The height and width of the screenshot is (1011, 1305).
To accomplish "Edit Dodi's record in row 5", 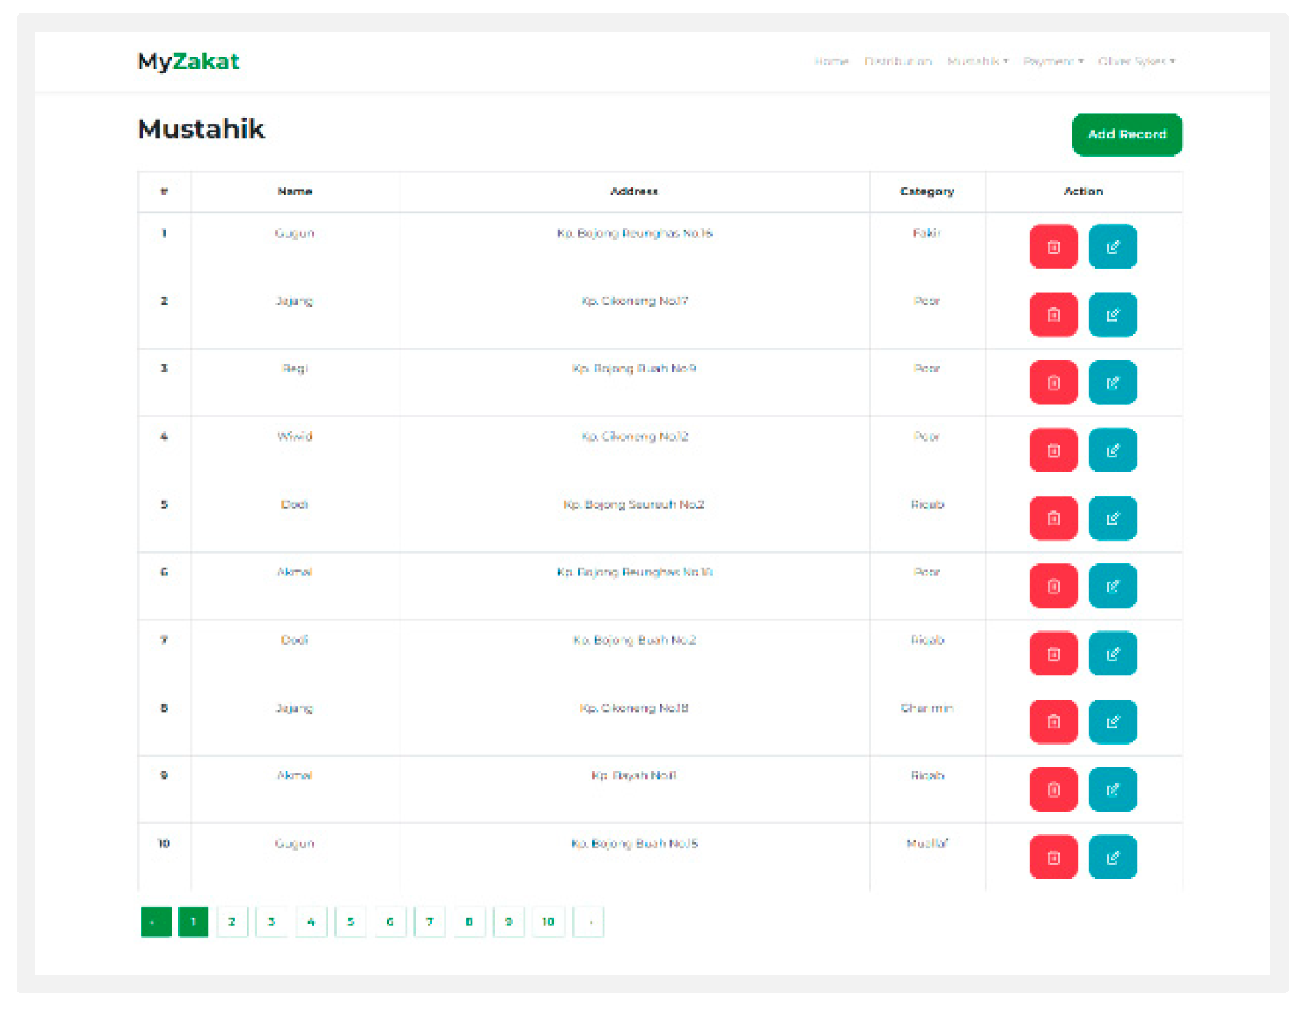I will click(1112, 518).
